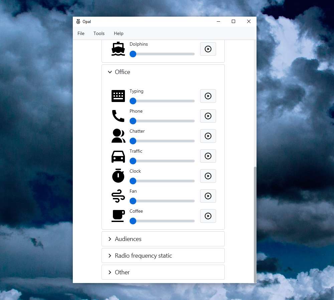The width and height of the screenshot is (334, 300).
Task: Click the Phone volume slider
Action: click(162, 121)
